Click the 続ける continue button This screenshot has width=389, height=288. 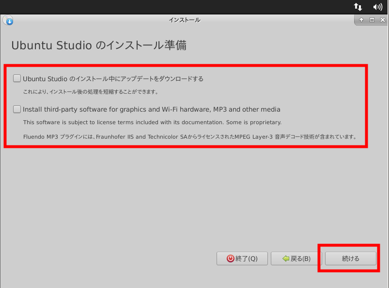tap(351, 259)
